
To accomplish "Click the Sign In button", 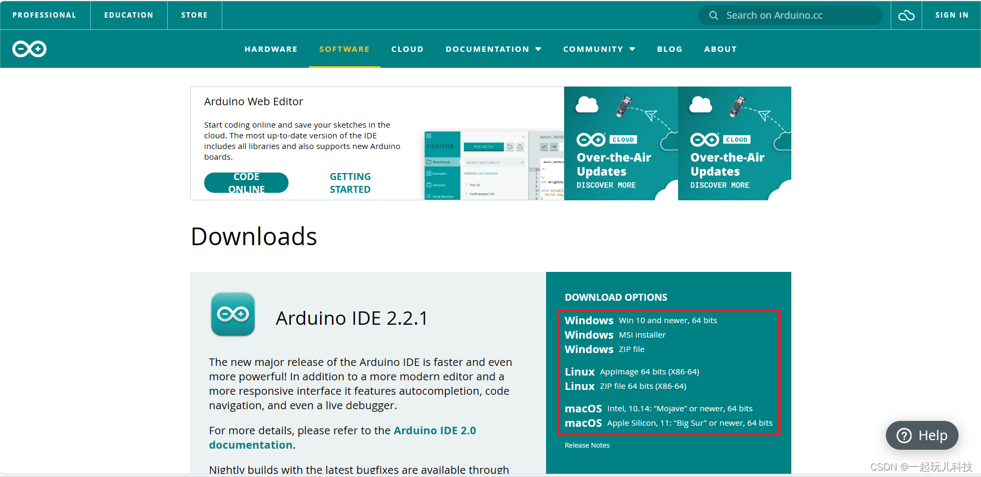I will (x=952, y=15).
